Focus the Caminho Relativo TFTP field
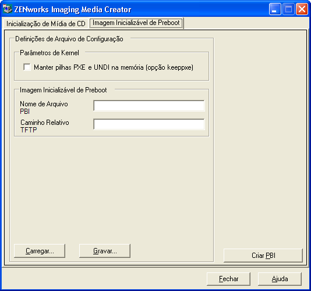Viewport: 311px width, 291px height. 149,124
